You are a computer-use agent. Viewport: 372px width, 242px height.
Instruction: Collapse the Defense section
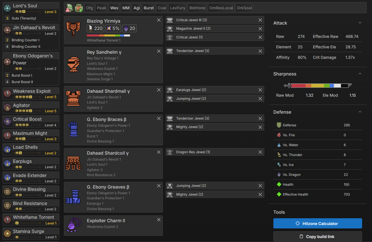coord(360,112)
